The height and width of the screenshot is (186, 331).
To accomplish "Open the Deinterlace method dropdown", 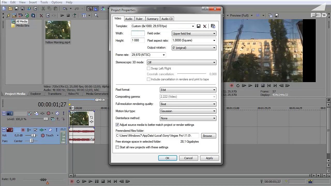I will click(x=188, y=118).
